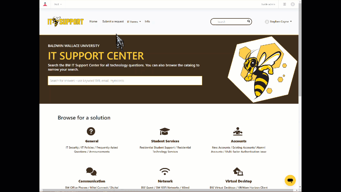
Task: Open the General category link
Action: pos(92,141)
